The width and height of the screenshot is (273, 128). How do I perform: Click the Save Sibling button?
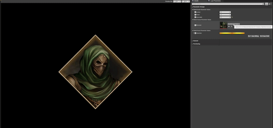pos(254,36)
